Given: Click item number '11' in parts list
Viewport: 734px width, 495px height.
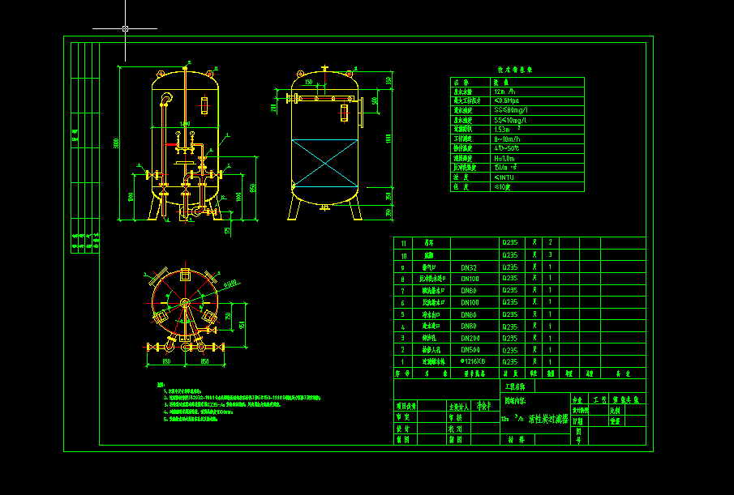Looking at the screenshot, I should (x=404, y=244).
